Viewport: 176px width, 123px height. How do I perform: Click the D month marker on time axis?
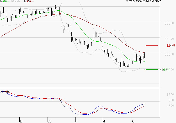click(x=21, y=121)
